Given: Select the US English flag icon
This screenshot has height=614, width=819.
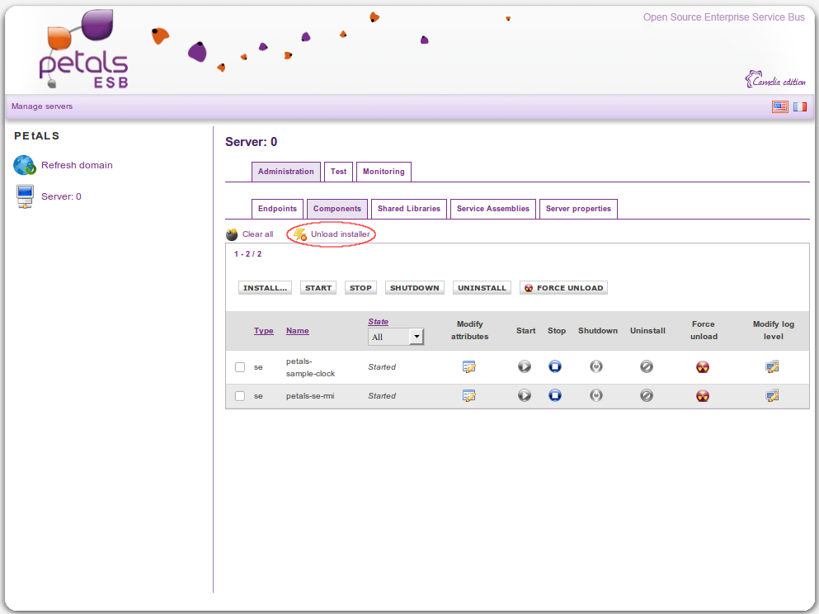Looking at the screenshot, I should pos(779,106).
